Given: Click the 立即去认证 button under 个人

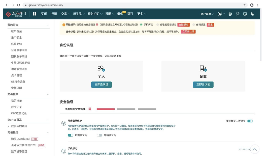Looking at the screenshot, I should 101,85.
